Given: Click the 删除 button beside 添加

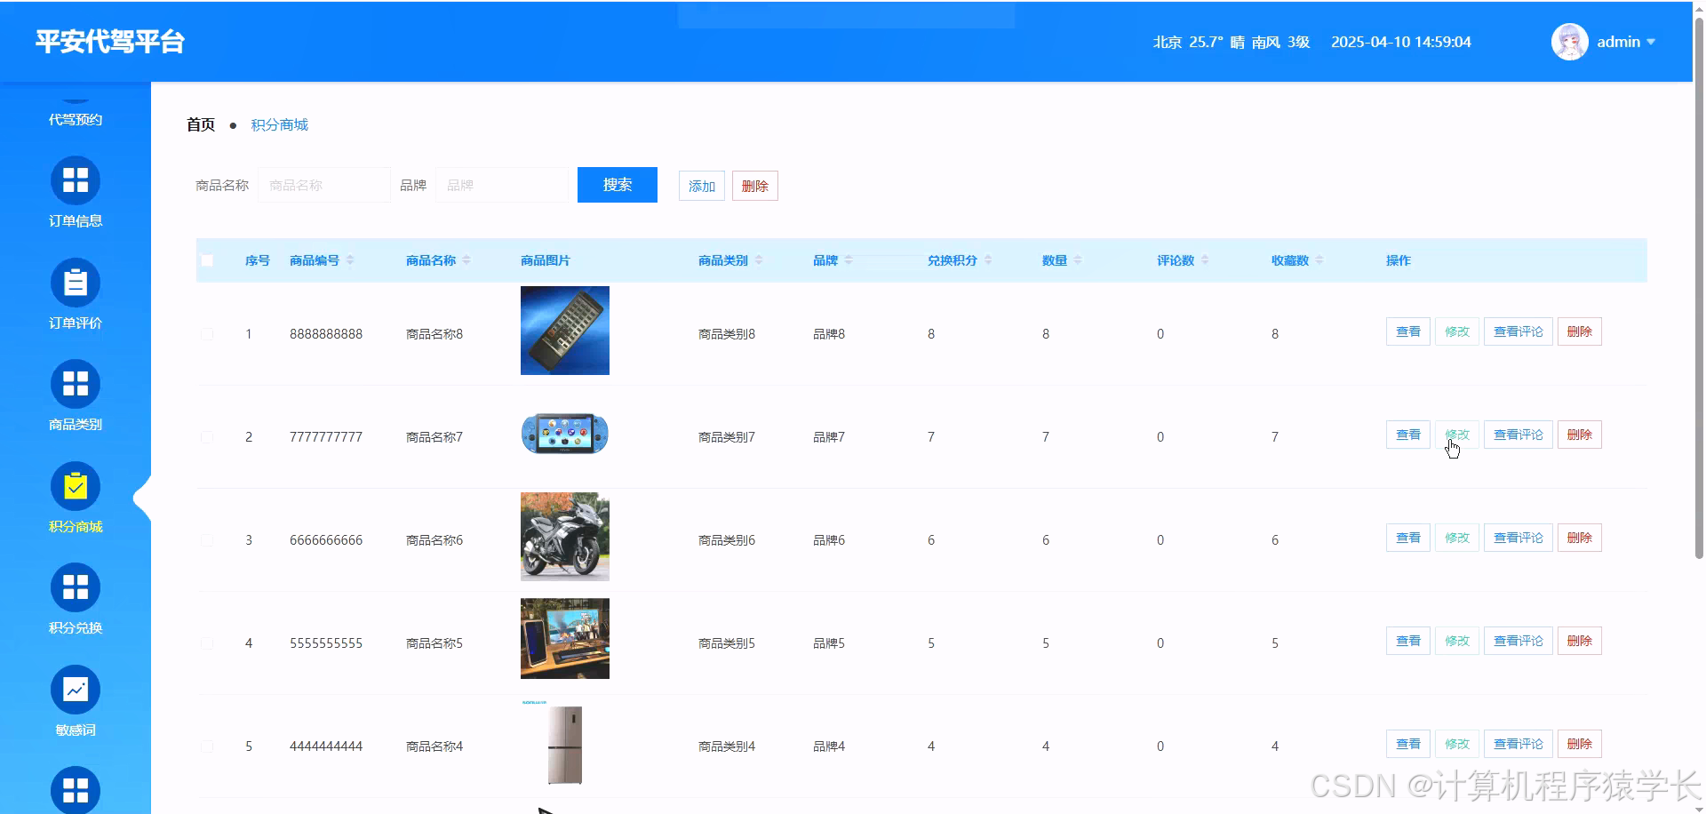Looking at the screenshot, I should tap(755, 186).
